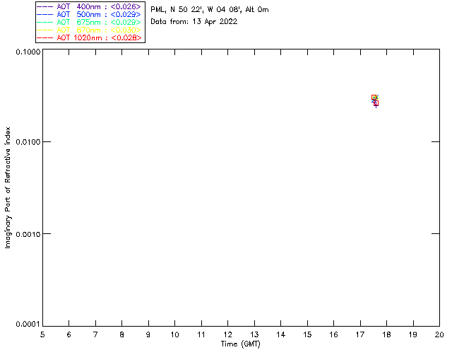Click the Imaginary Part of Refractive Index label
This screenshot has height=362, width=452.
point(8,187)
